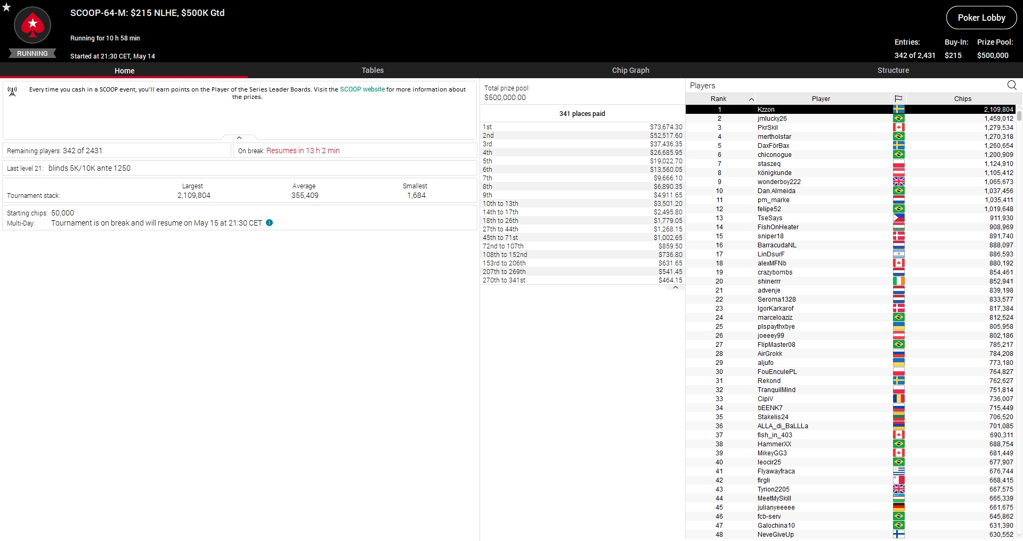Click the Brazil flag beside jmlucky26
Image resolution: width=1023 pixels, height=541 pixels.
tap(899, 119)
